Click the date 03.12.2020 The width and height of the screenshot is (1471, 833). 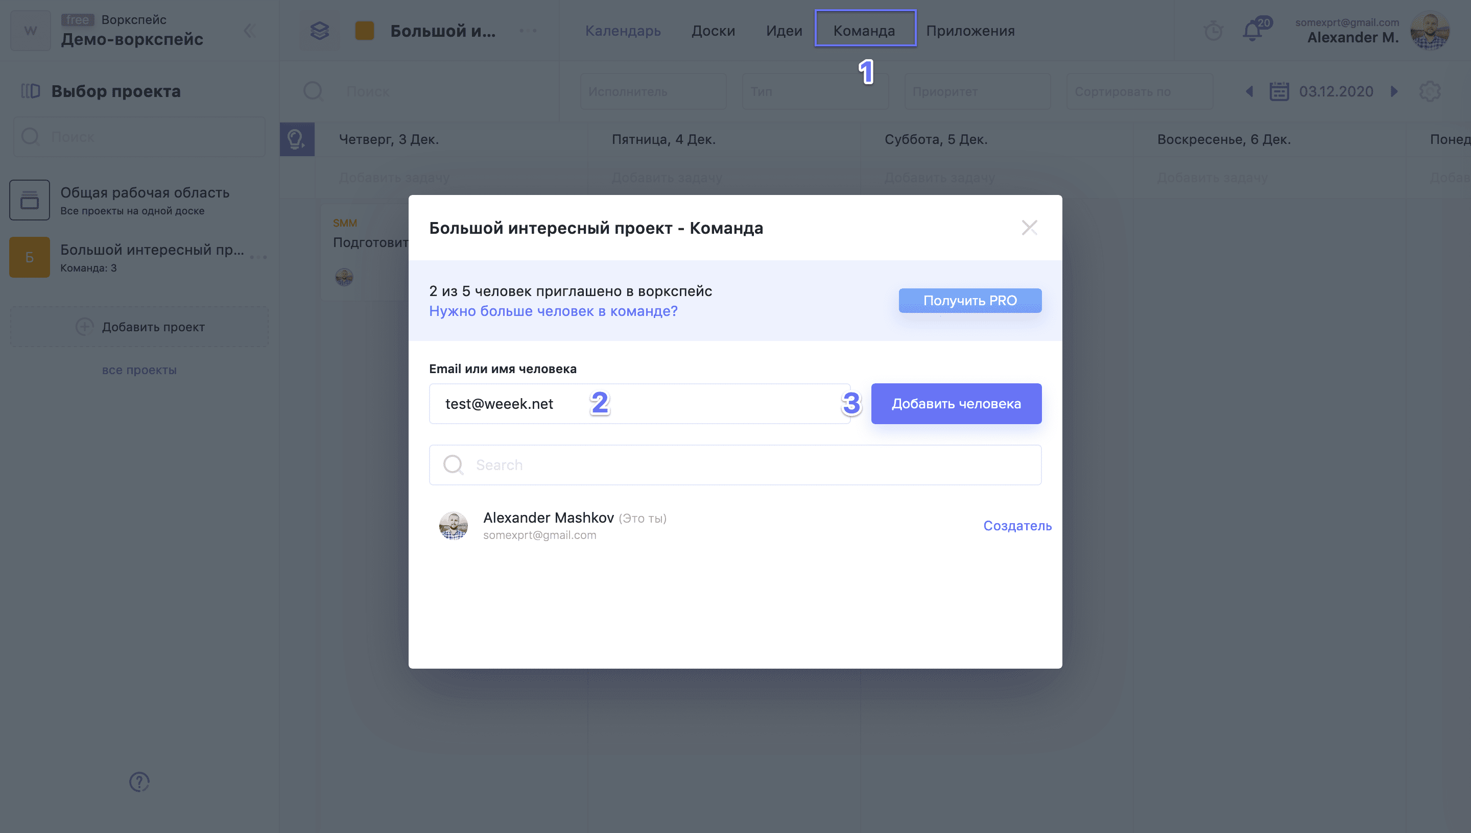pos(1336,91)
